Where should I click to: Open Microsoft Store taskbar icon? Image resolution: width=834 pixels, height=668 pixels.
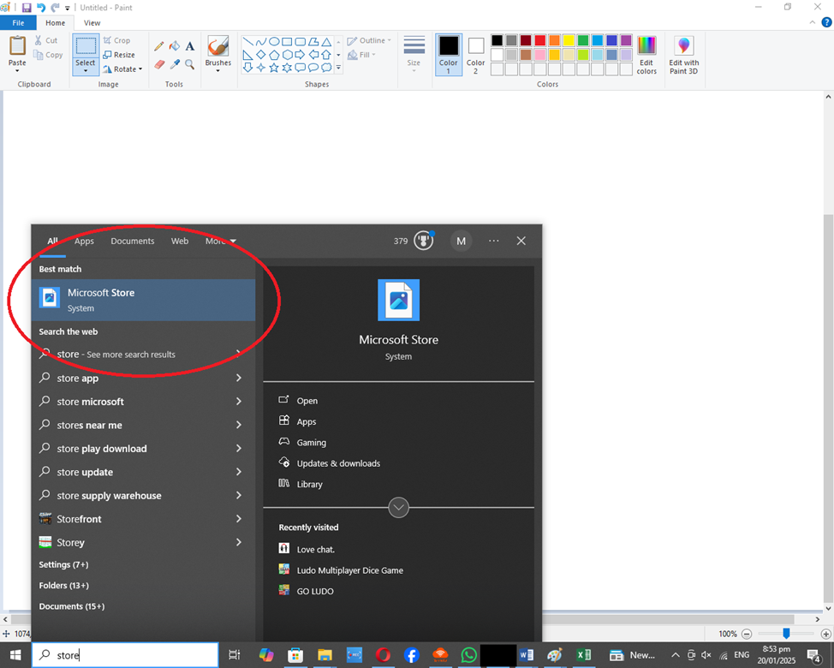pos(295,654)
